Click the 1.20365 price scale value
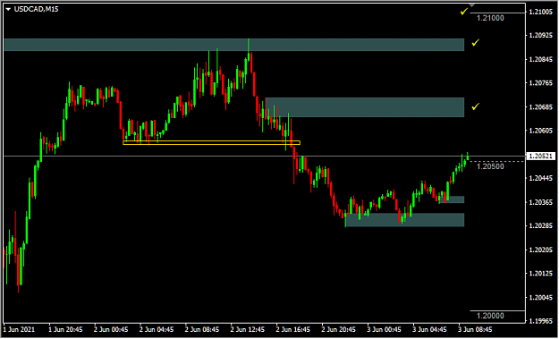The image size is (559, 339). [541, 202]
